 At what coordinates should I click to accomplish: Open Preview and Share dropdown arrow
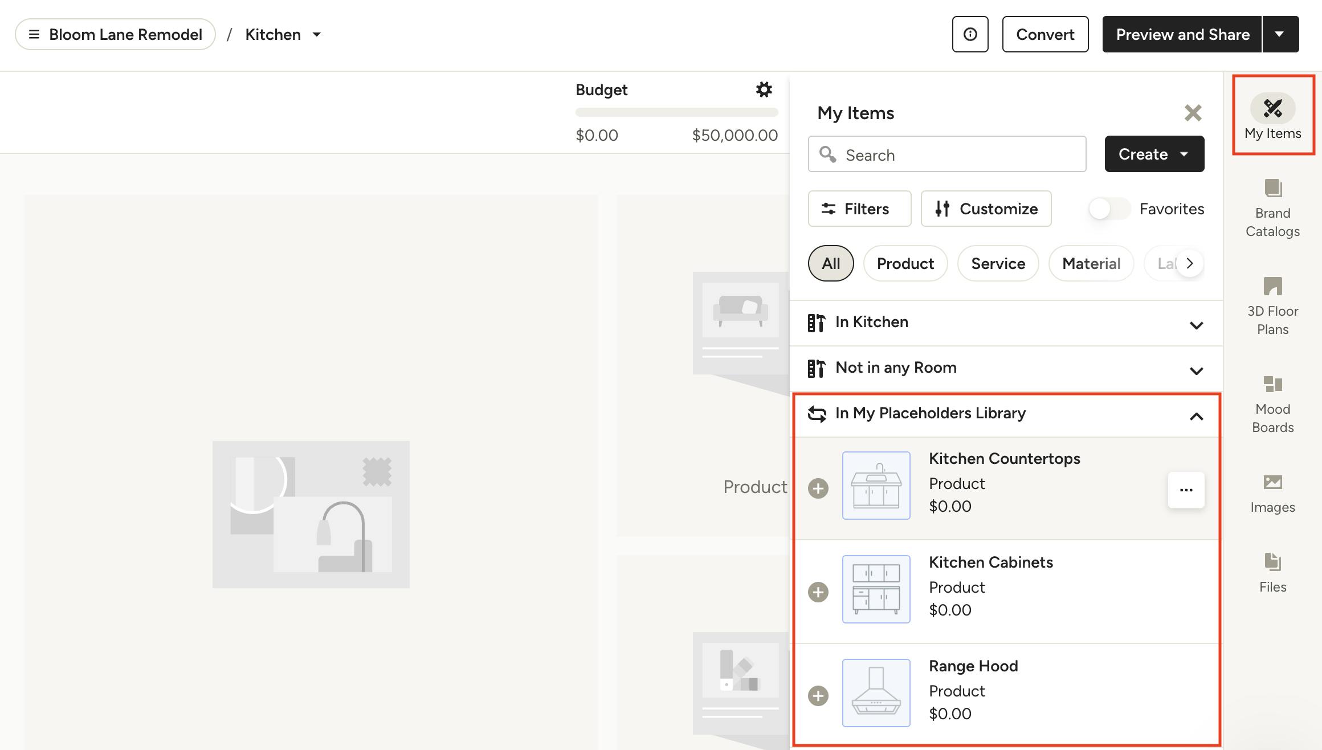pos(1280,34)
